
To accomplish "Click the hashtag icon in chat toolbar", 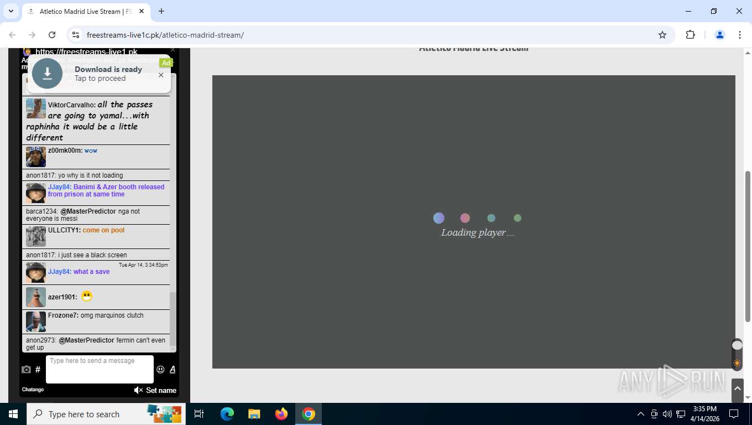I will pos(38,370).
